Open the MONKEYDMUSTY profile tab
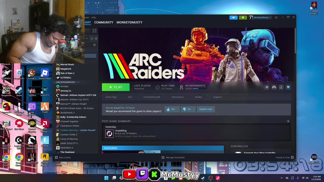324x182 pixels. click(129, 22)
